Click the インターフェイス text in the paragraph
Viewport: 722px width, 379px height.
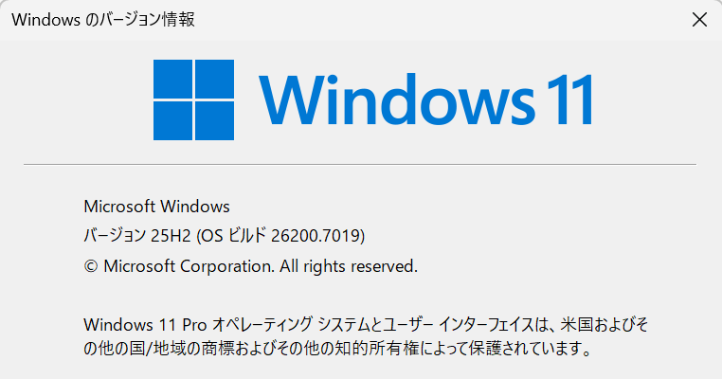(x=498, y=324)
